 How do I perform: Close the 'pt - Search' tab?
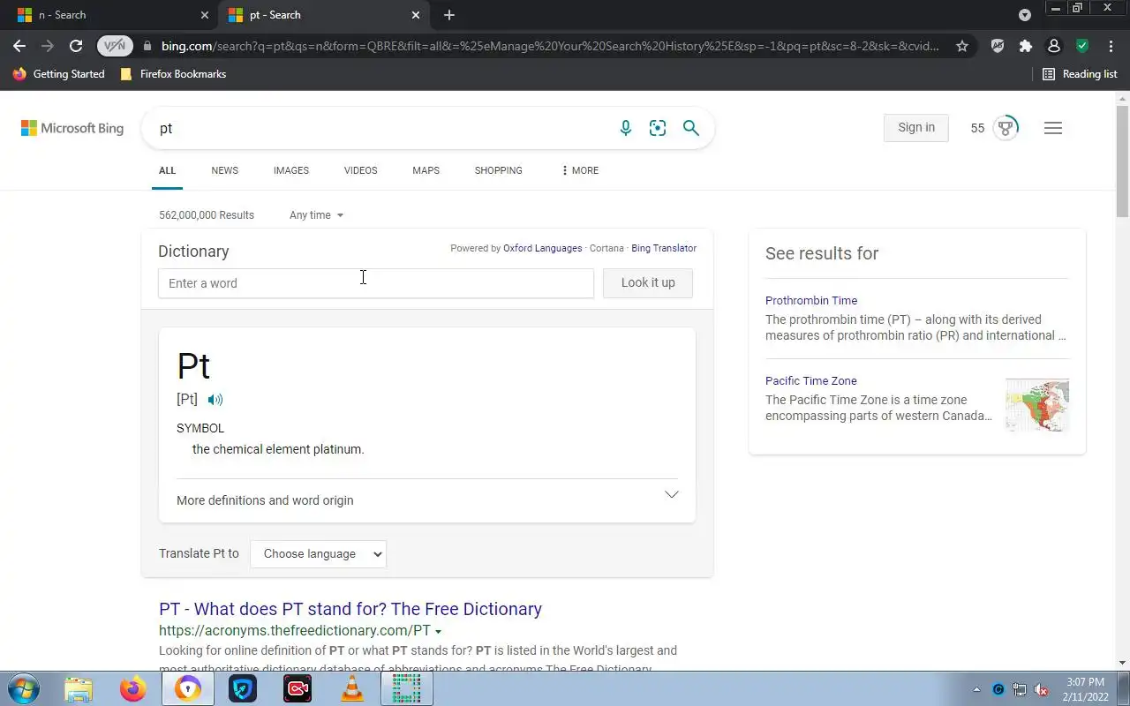(x=416, y=15)
